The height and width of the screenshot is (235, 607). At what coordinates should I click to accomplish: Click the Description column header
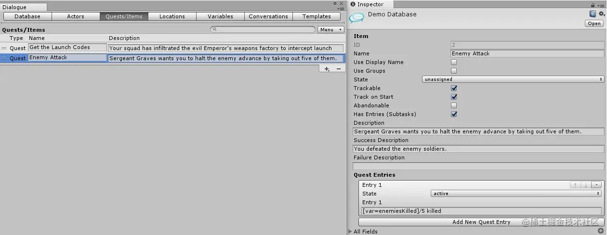(x=124, y=38)
